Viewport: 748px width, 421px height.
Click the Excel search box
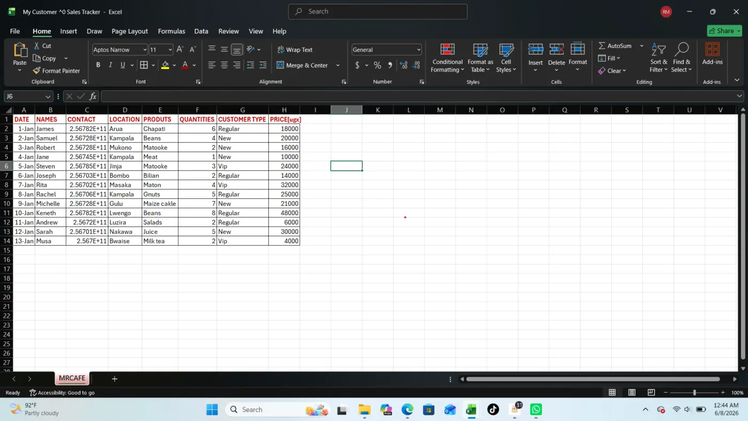pyautogui.click(x=378, y=11)
